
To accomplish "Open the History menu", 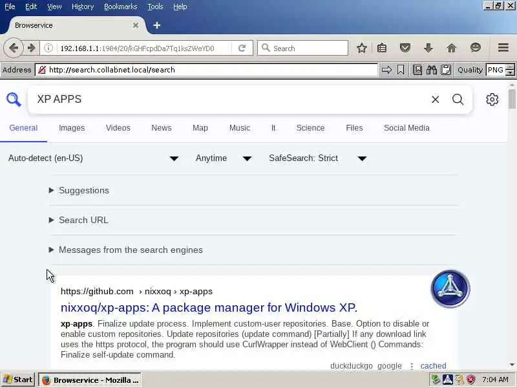I will tap(83, 6).
